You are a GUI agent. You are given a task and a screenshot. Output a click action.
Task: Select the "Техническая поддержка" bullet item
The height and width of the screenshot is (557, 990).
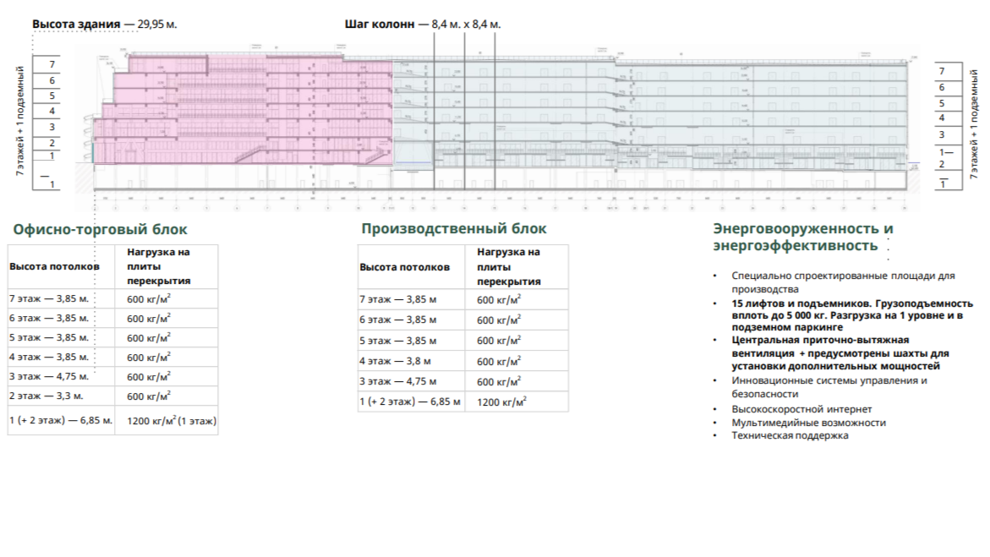tap(790, 435)
